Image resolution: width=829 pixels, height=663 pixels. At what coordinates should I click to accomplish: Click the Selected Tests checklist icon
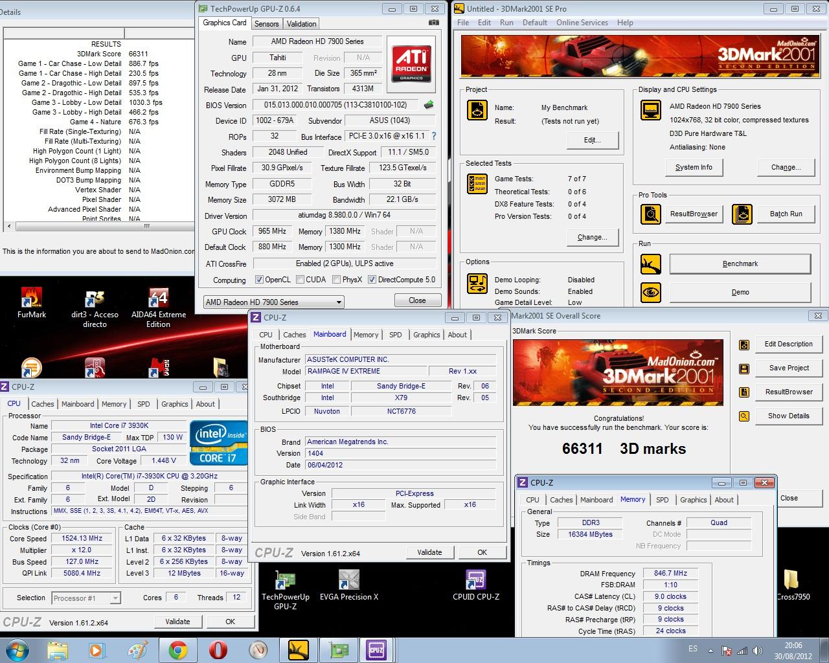477,184
